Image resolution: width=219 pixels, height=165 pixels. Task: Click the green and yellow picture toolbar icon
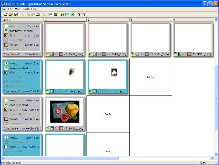(x=62, y=14)
